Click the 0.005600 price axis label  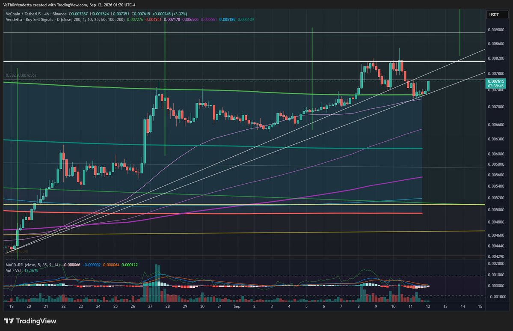[496, 175]
